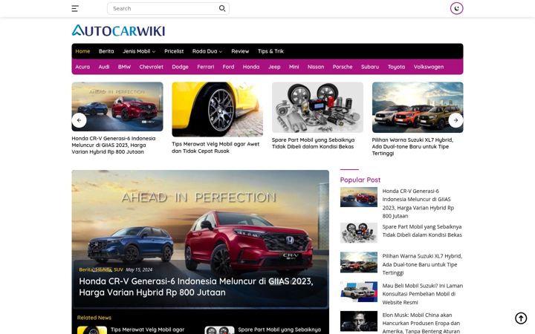The height and width of the screenshot is (334, 535).
Task: Open carousel Suzuki XL7 thumbnail image
Action: click(418, 107)
